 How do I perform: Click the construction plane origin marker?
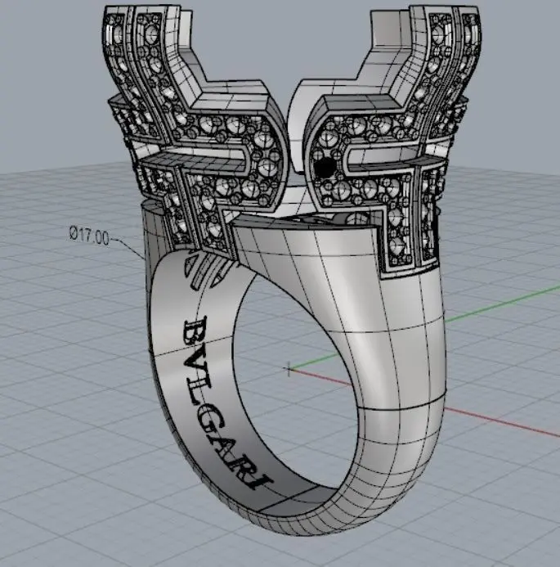(x=289, y=368)
